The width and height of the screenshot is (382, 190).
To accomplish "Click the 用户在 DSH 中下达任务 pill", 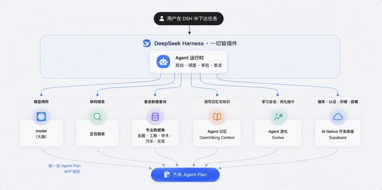I will 189,18.
